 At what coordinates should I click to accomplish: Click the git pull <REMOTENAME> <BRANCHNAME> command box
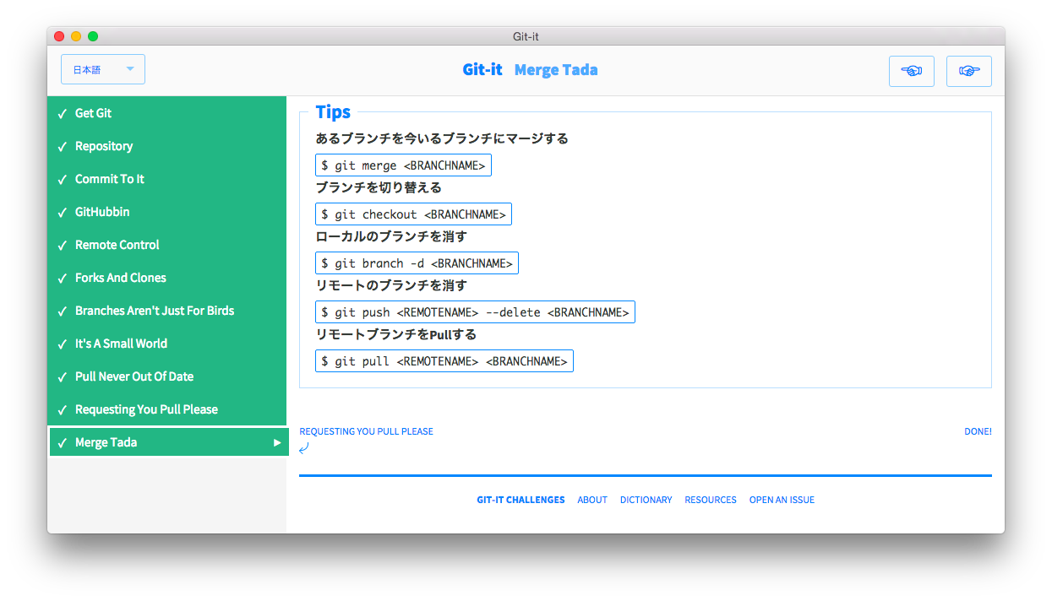(444, 361)
